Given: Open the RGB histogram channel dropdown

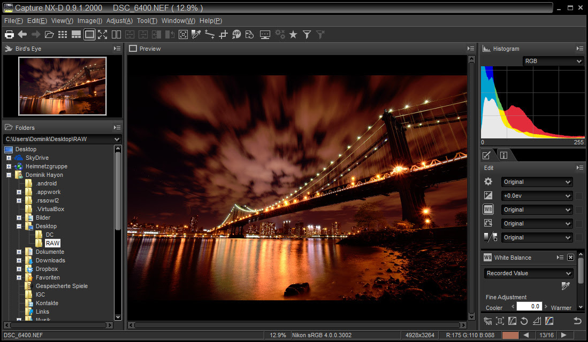Looking at the screenshot, I should coord(552,61).
